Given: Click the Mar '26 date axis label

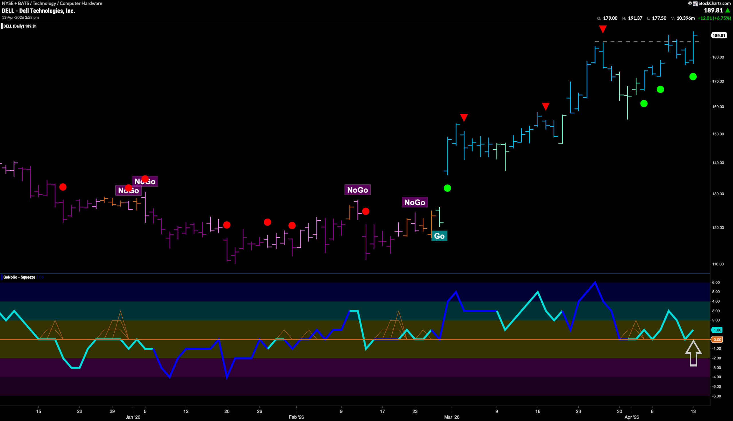Looking at the screenshot, I should (x=452, y=417).
